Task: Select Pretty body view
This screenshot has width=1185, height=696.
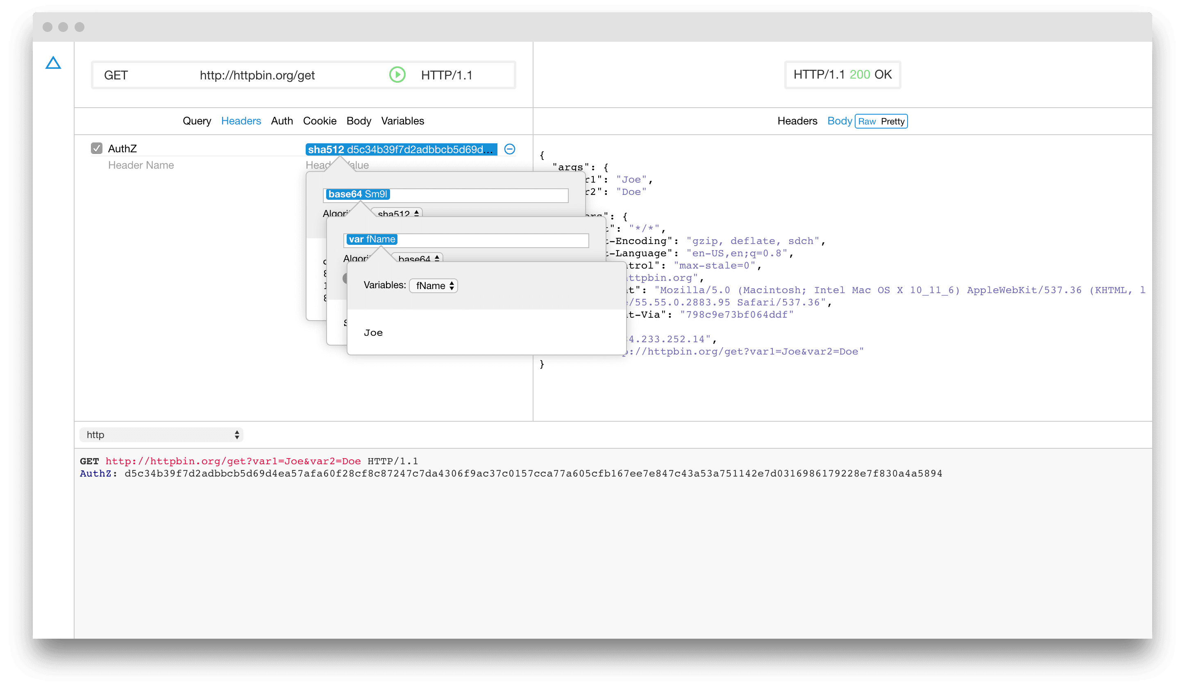Action: [x=892, y=121]
